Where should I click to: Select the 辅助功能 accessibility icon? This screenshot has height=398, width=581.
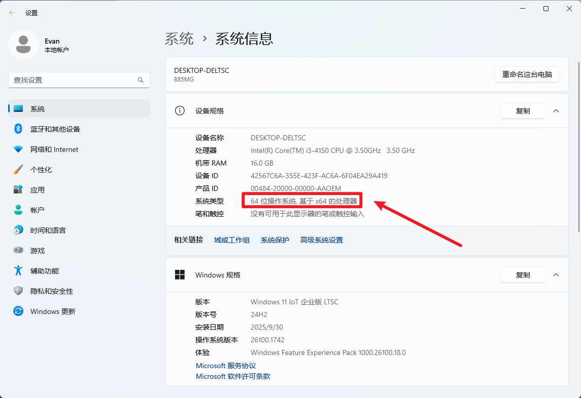pos(18,270)
